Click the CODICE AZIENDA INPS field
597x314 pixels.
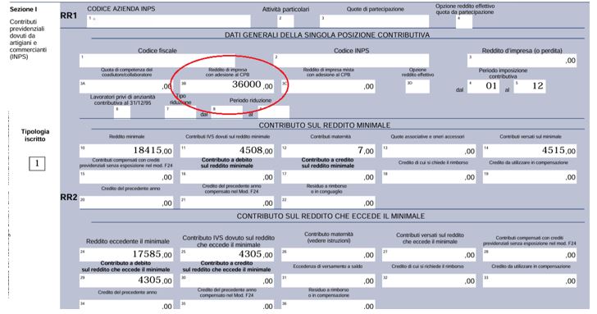tap(169, 21)
